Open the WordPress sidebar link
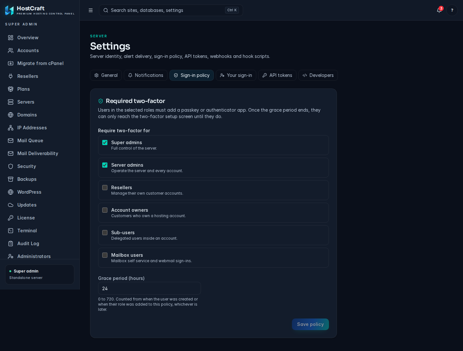This screenshot has width=463, height=351. pos(40,192)
